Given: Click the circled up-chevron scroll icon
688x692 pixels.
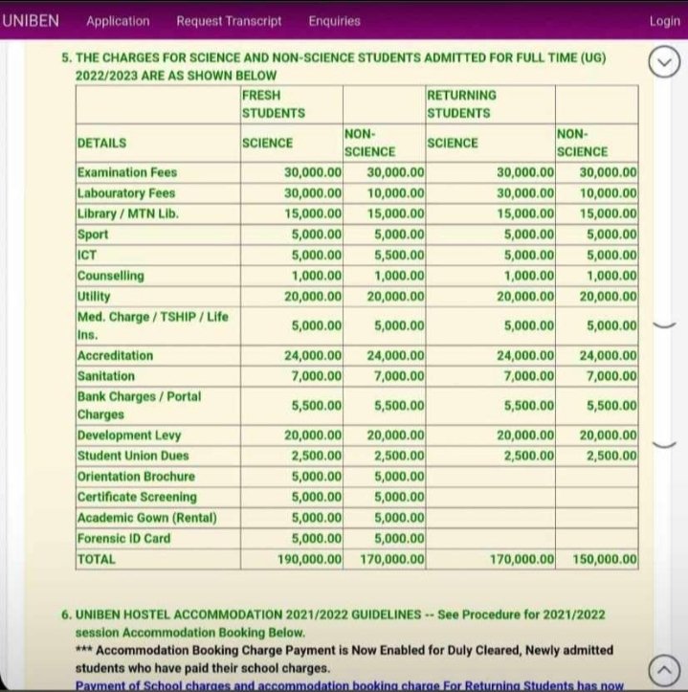Looking at the screenshot, I should pyautogui.click(x=664, y=671).
